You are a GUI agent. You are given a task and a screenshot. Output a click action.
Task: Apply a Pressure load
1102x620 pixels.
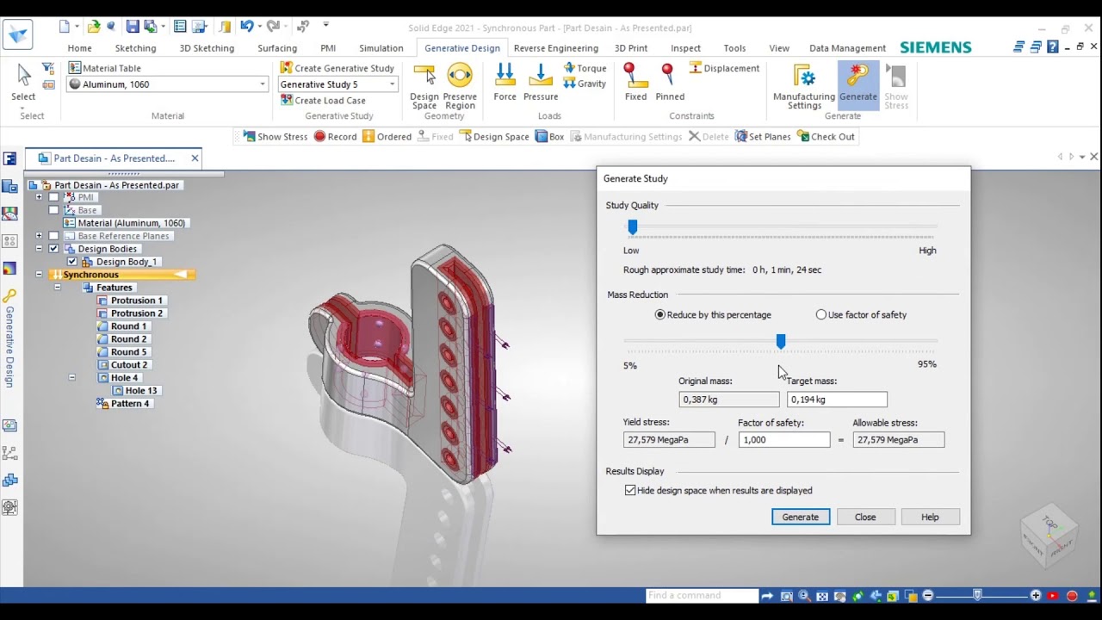pyautogui.click(x=541, y=83)
